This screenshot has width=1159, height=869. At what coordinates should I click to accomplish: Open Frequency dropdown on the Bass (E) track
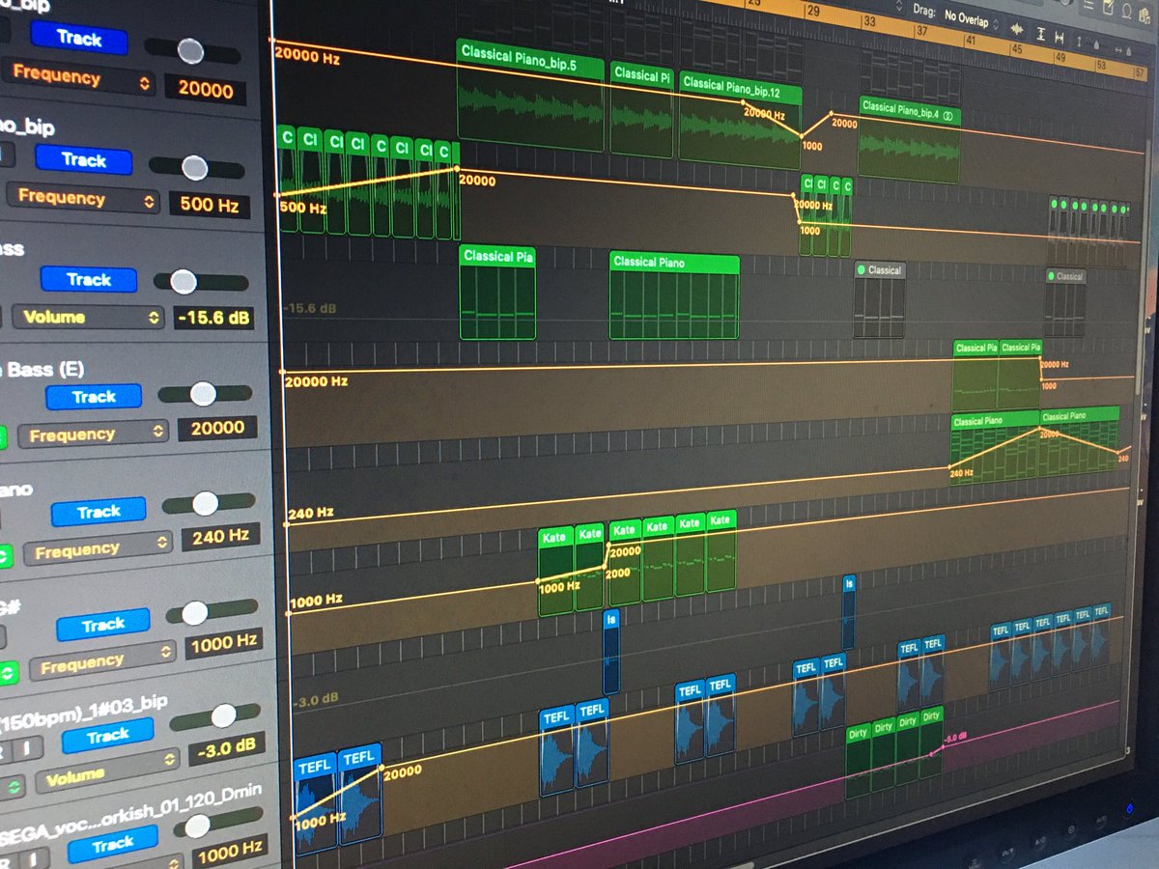pos(95,434)
